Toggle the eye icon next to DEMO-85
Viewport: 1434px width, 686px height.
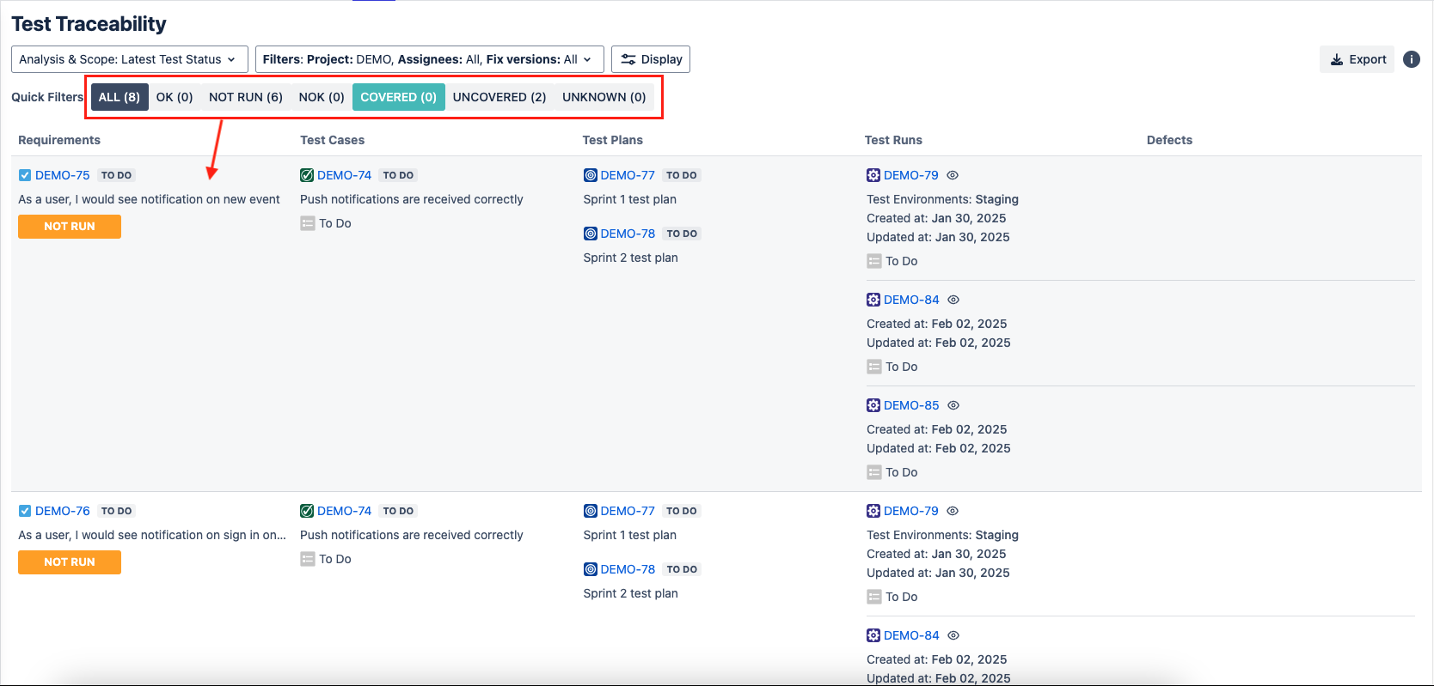coord(953,405)
